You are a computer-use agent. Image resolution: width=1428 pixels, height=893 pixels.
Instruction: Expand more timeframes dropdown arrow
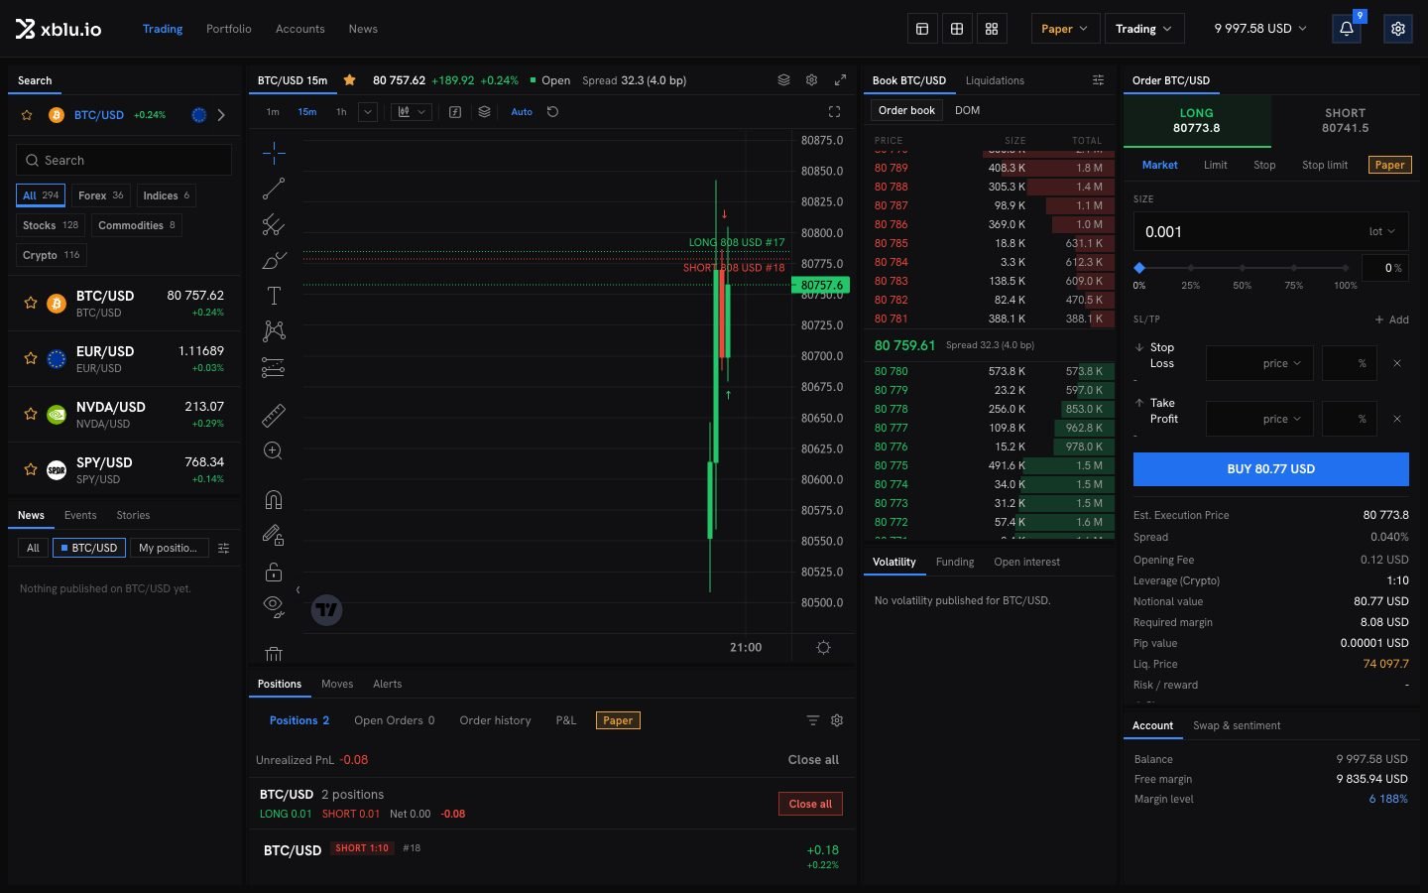point(368,112)
